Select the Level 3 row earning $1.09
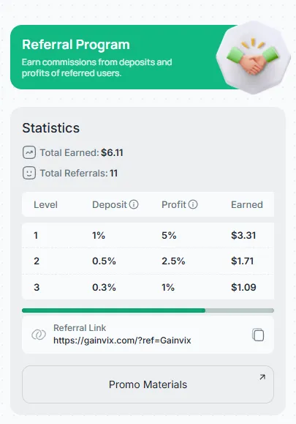The image size is (296, 424). point(148,287)
